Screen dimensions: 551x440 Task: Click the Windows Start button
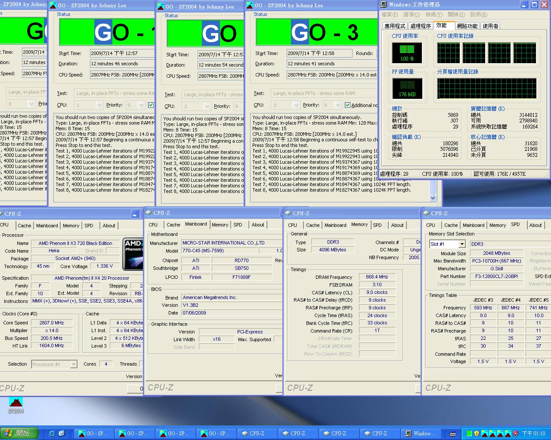pos(19,434)
